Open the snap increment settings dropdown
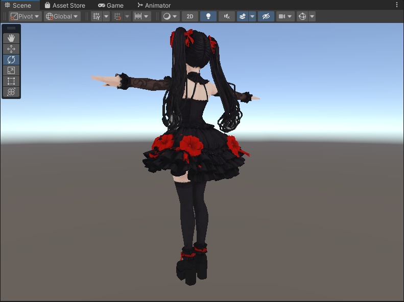Viewport: 404px width, 302px height. click(x=141, y=16)
